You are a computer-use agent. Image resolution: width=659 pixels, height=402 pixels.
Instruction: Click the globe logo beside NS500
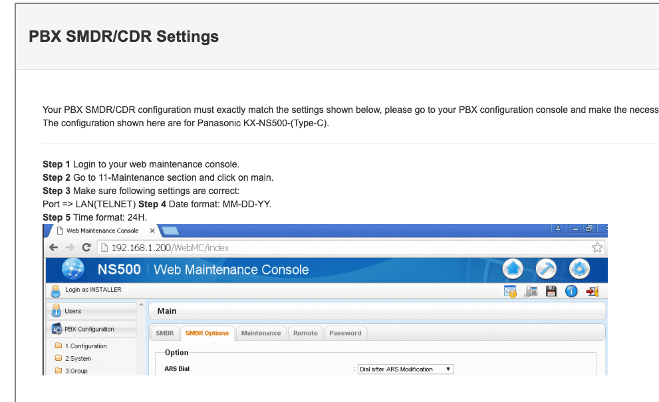pos(73,269)
